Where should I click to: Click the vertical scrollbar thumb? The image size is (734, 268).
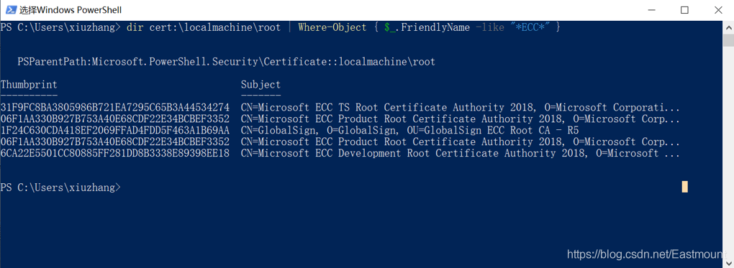728,41
